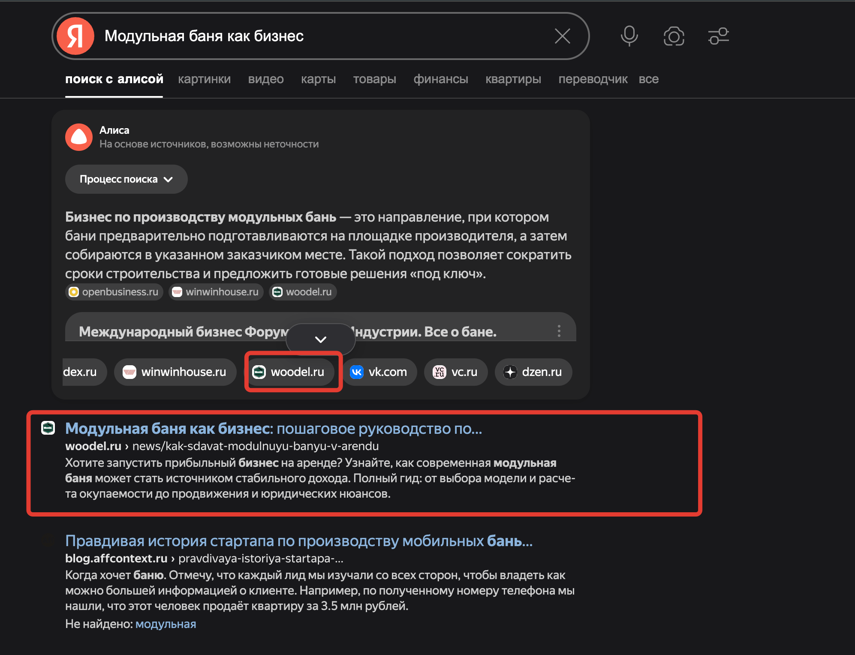Open image search via the camera icon
The width and height of the screenshot is (855, 655).
(674, 36)
